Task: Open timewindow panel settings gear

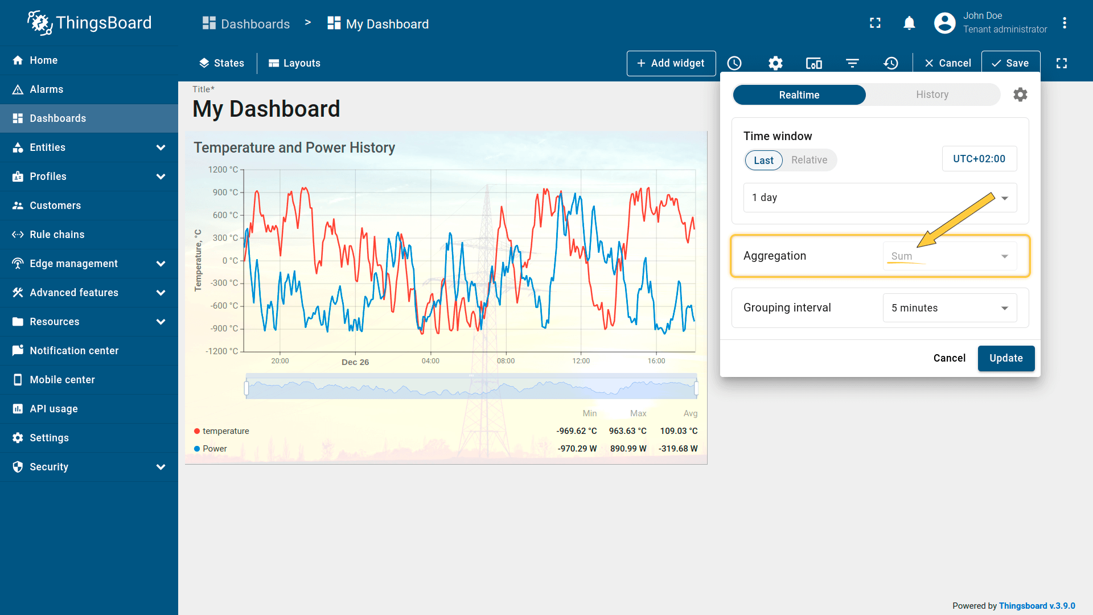Action: tap(1020, 95)
